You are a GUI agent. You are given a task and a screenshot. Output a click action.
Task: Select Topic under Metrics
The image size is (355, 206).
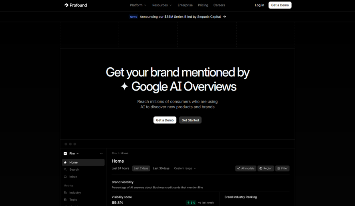click(83, 200)
